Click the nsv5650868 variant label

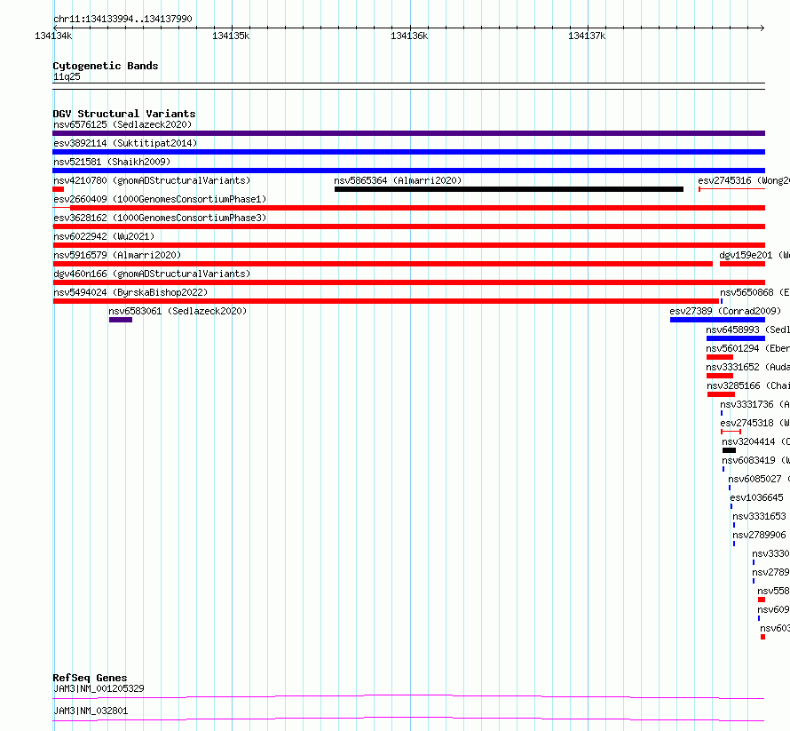click(x=754, y=292)
